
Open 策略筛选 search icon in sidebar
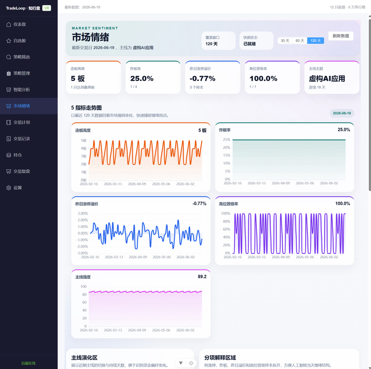[8, 57]
